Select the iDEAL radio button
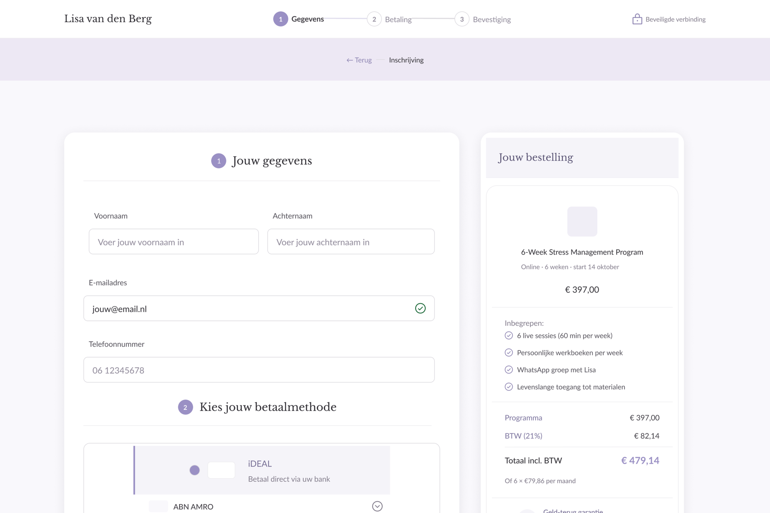770x513 pixels. [195, 470]
